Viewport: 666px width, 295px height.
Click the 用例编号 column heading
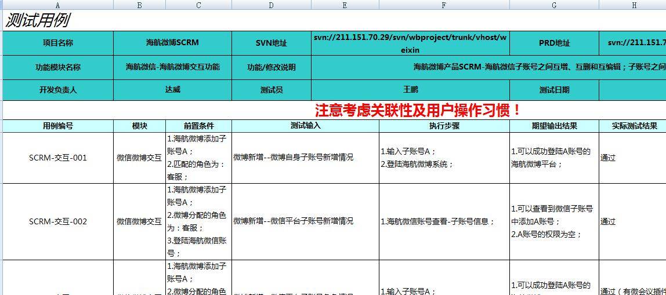point(58,126)
